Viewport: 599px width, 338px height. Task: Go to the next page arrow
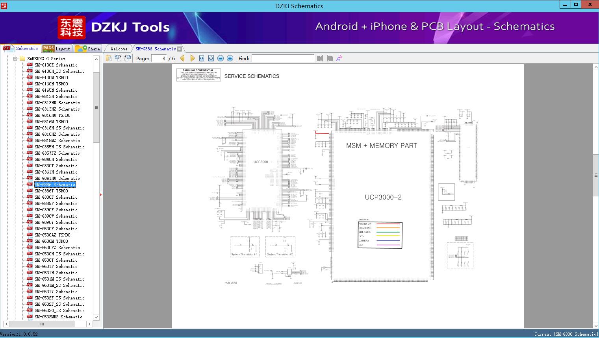click(x=192, y=58)
